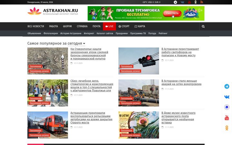
Task: Go to 'История Астрахани' submenu link
Action: tap(71, 34)
